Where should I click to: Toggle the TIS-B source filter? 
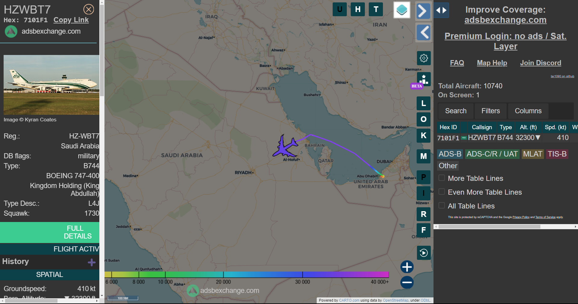point(557,154)
